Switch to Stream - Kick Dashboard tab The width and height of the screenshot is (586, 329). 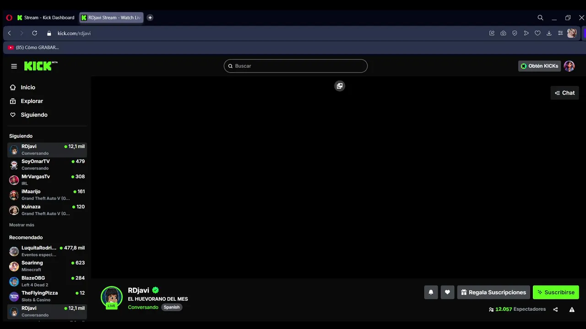[46, 17]
